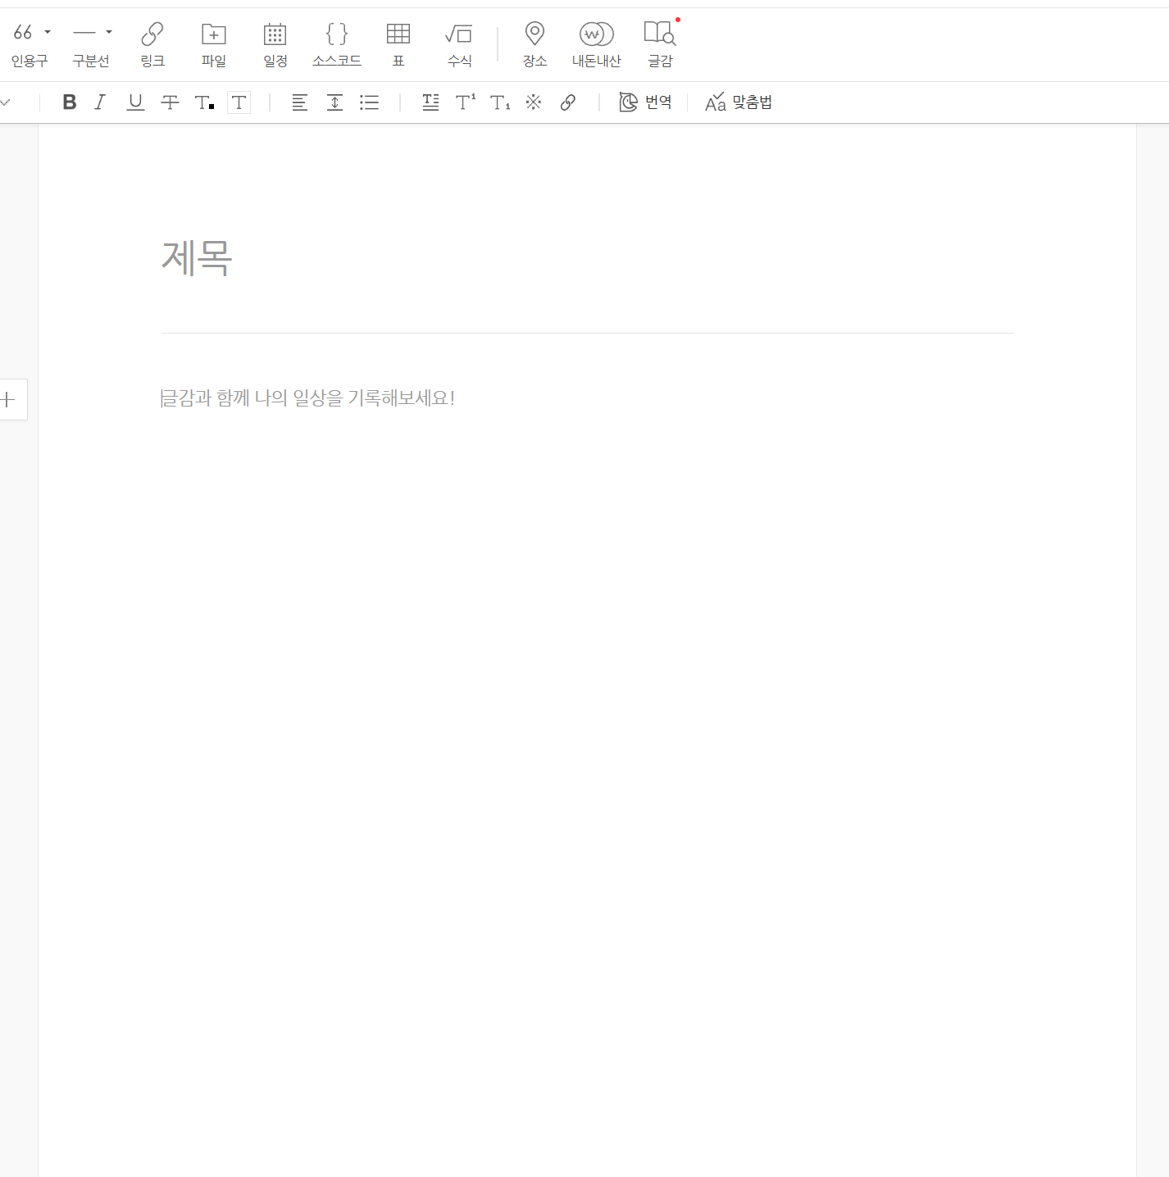This screenshot has width=1169, height=1177.
Task: Open the 수식 formula editor
Action: click(x=459, y=43)
